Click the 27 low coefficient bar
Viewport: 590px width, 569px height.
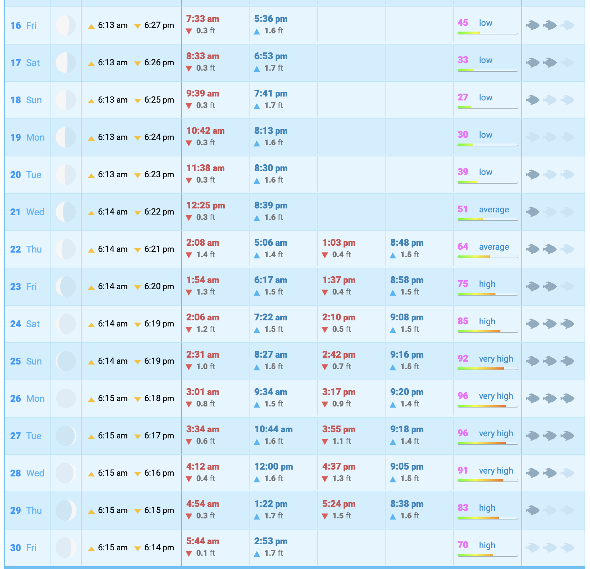[x=487, y=107]
